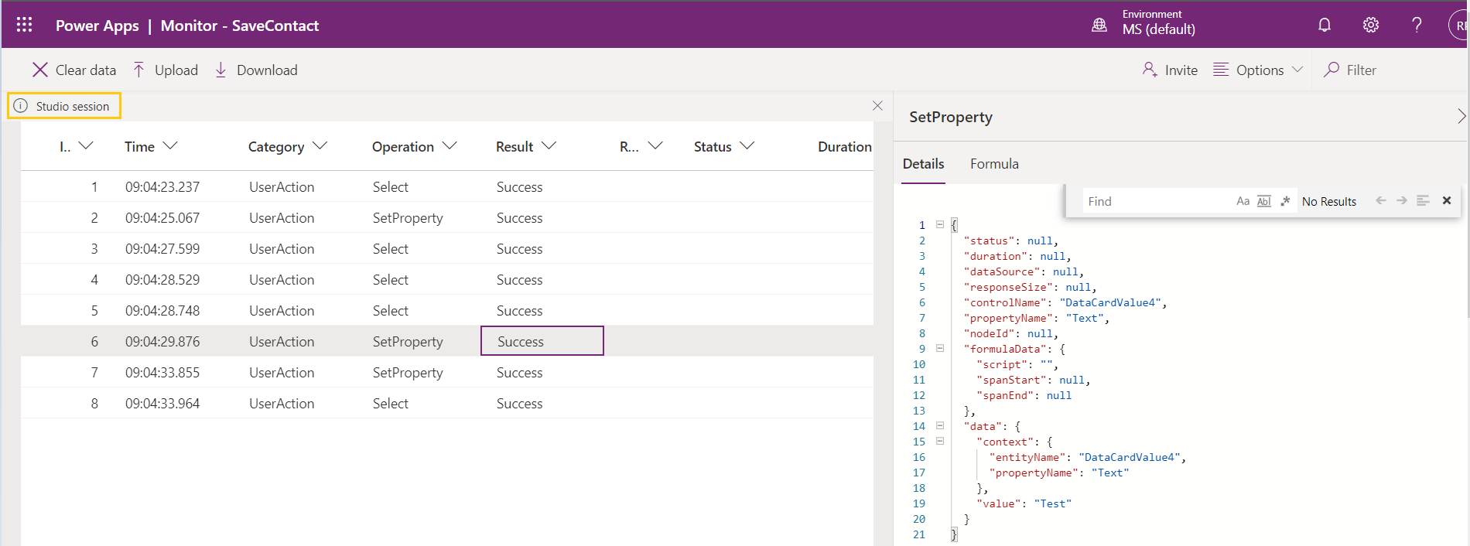The width and height of the screenshot is (1470, 546).
Task: Go to previous find match
Action: [1381, 200]
